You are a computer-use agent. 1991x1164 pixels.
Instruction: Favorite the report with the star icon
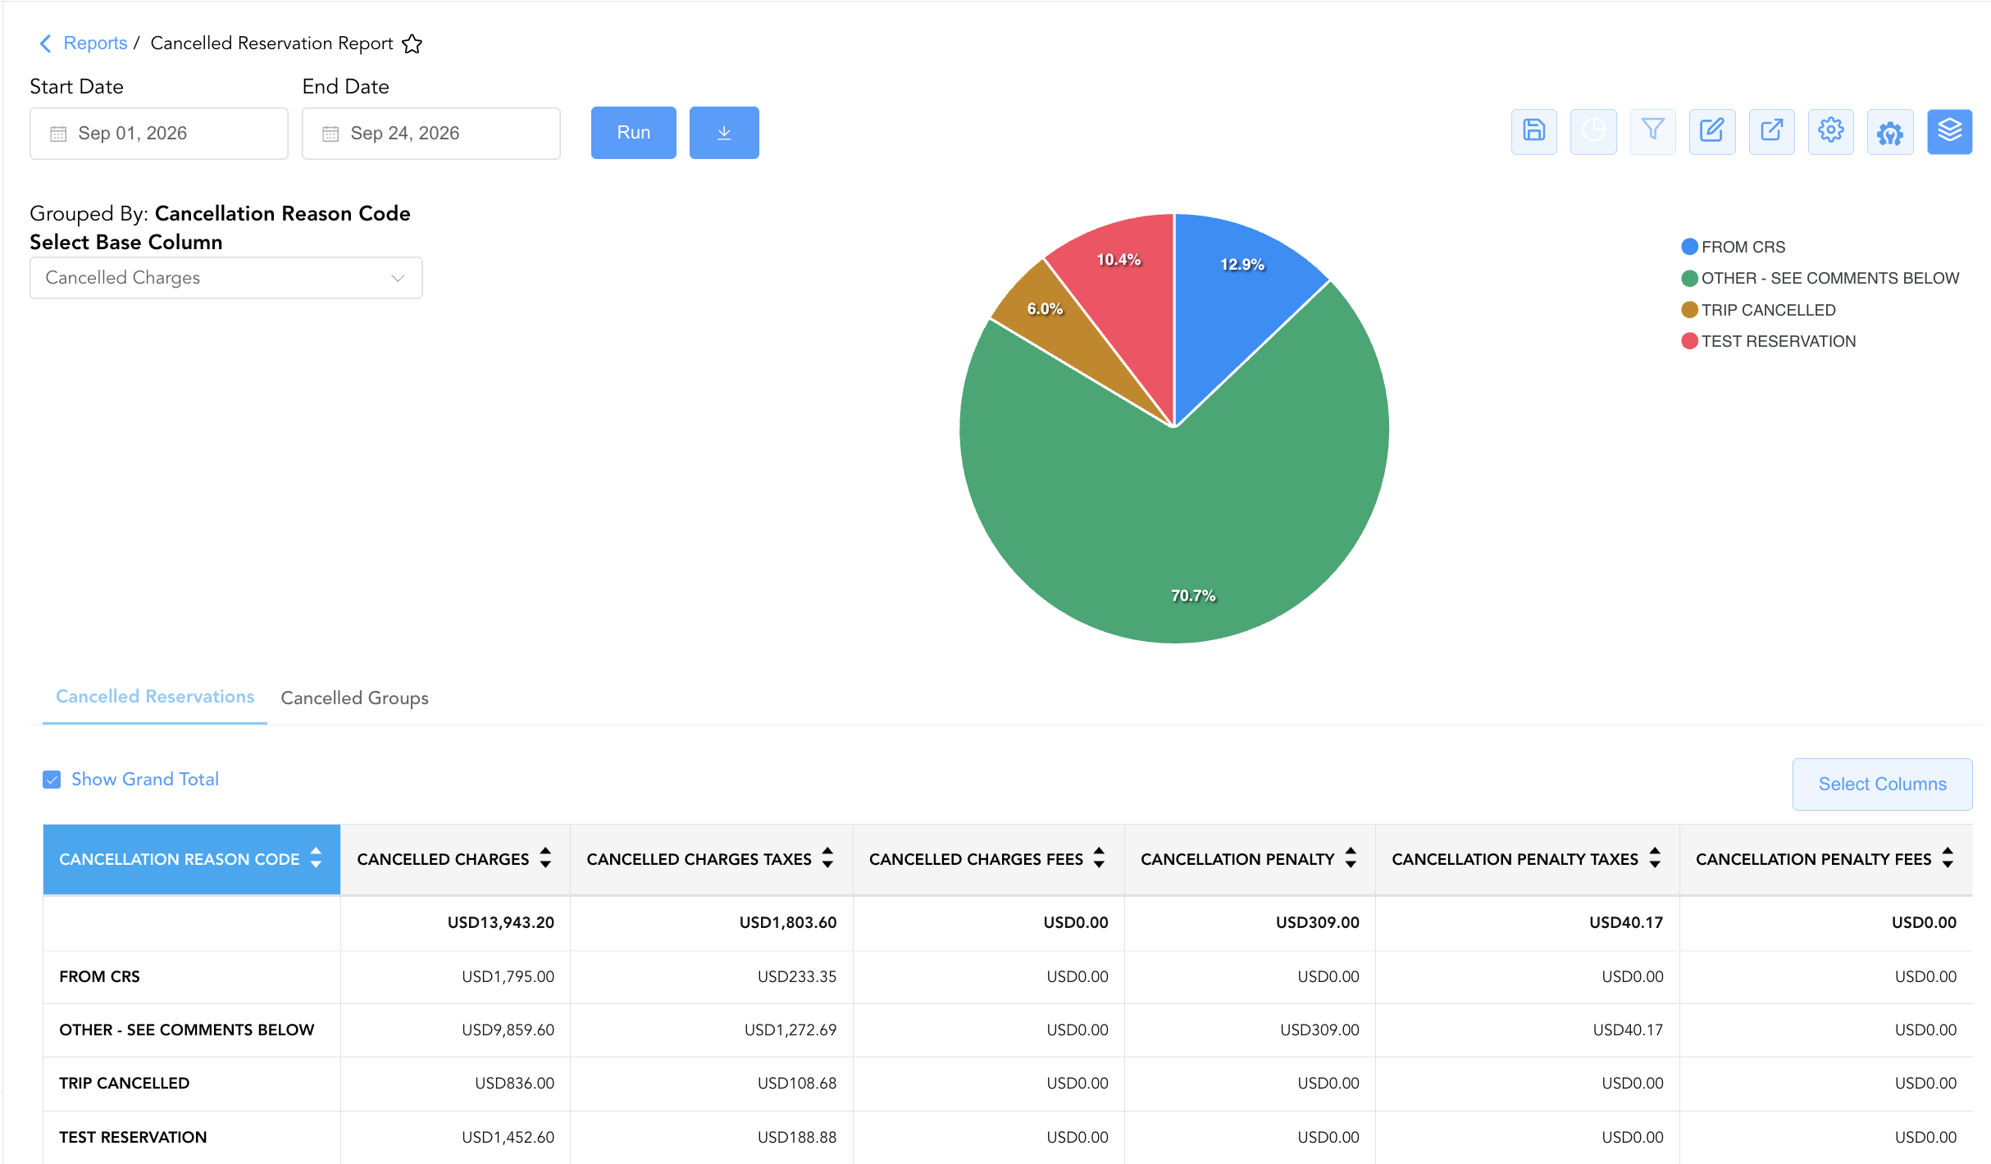click(412, 43)
